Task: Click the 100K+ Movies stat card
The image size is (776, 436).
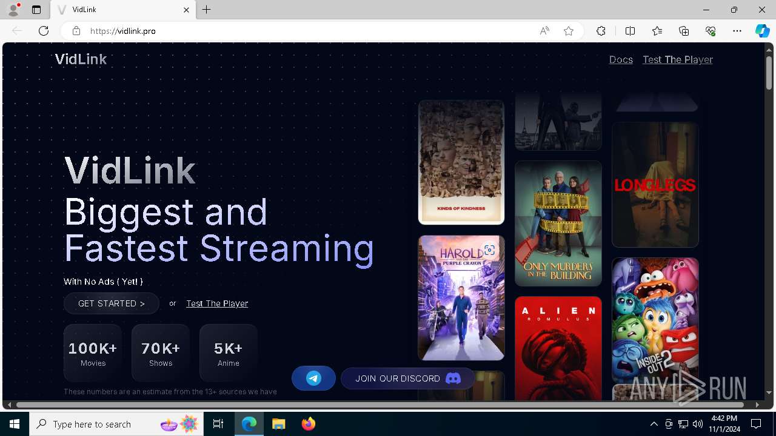Action: coord(93,353)
